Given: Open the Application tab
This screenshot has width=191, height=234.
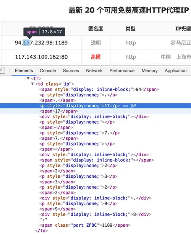Looking at the screenshot, I should coord(175,70).
